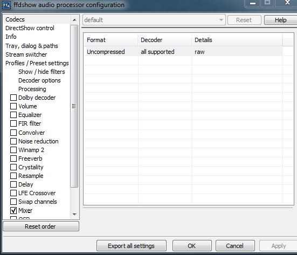Select the Processing page
The image size is (297, 255).
[32, 89]
